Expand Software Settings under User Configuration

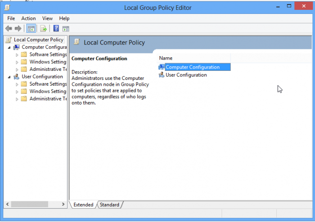pos(17,84)
